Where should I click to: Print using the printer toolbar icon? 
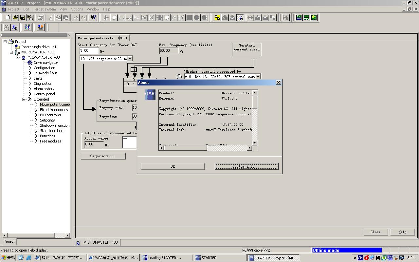(40, 18)
